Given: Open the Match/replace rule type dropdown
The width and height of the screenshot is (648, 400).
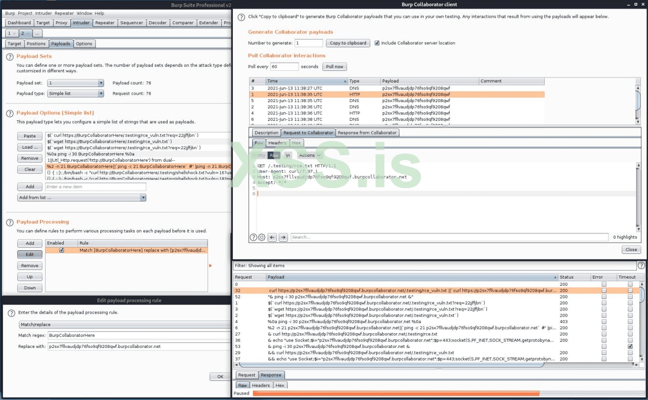Looking at the screenshot, I should [125, 325].
